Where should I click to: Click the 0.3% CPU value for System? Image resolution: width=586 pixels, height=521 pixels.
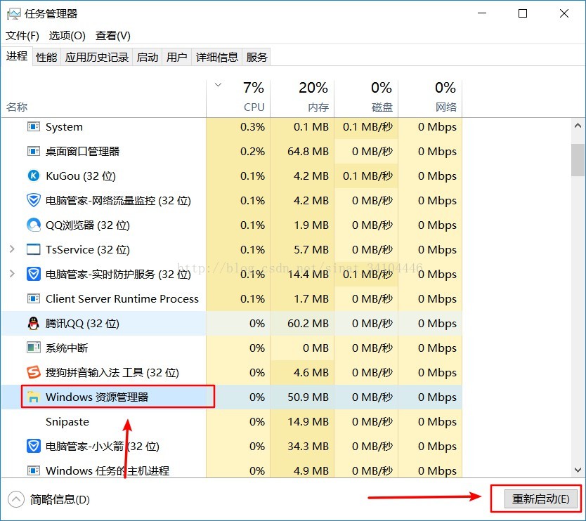coord(252,127)
